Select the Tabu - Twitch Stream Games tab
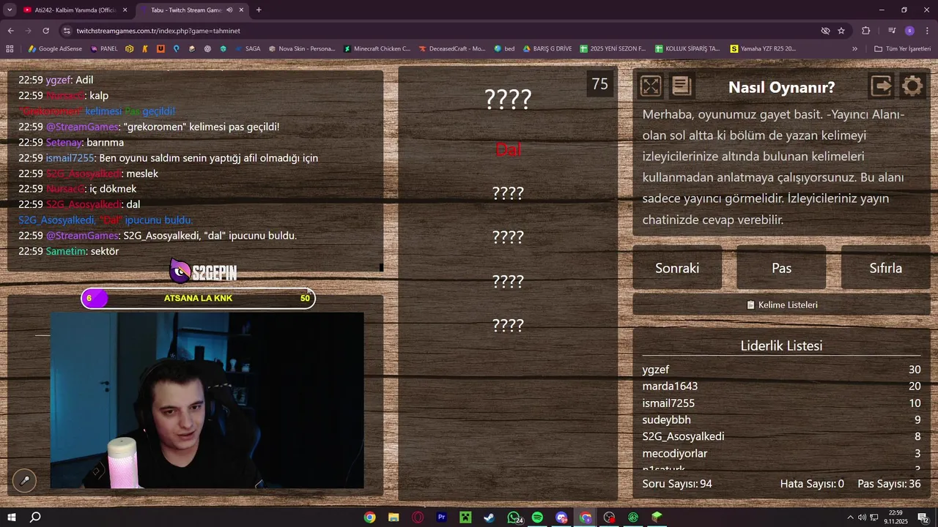This screenshot has height=527, width=938. 191,10
